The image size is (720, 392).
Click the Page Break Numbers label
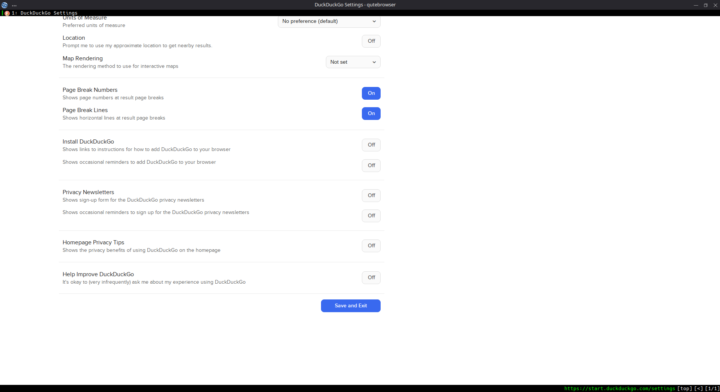point(90,90)
